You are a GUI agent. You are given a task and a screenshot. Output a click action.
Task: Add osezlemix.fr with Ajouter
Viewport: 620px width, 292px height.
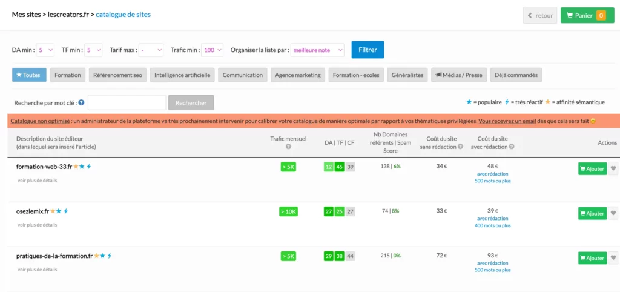coord(592,213)
